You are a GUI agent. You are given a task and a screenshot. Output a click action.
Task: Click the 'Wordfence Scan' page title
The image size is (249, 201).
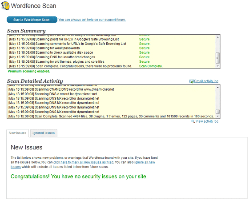coord(33,6)
